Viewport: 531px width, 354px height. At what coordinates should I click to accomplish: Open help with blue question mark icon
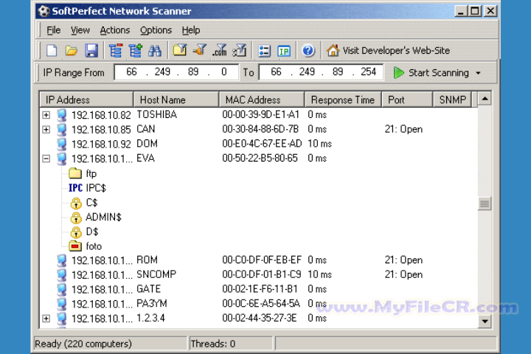coord(308,51)
